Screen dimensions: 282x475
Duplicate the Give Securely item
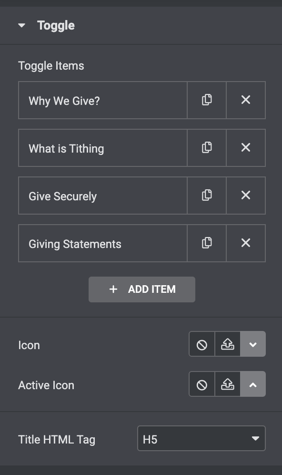[x=207, y=196]
